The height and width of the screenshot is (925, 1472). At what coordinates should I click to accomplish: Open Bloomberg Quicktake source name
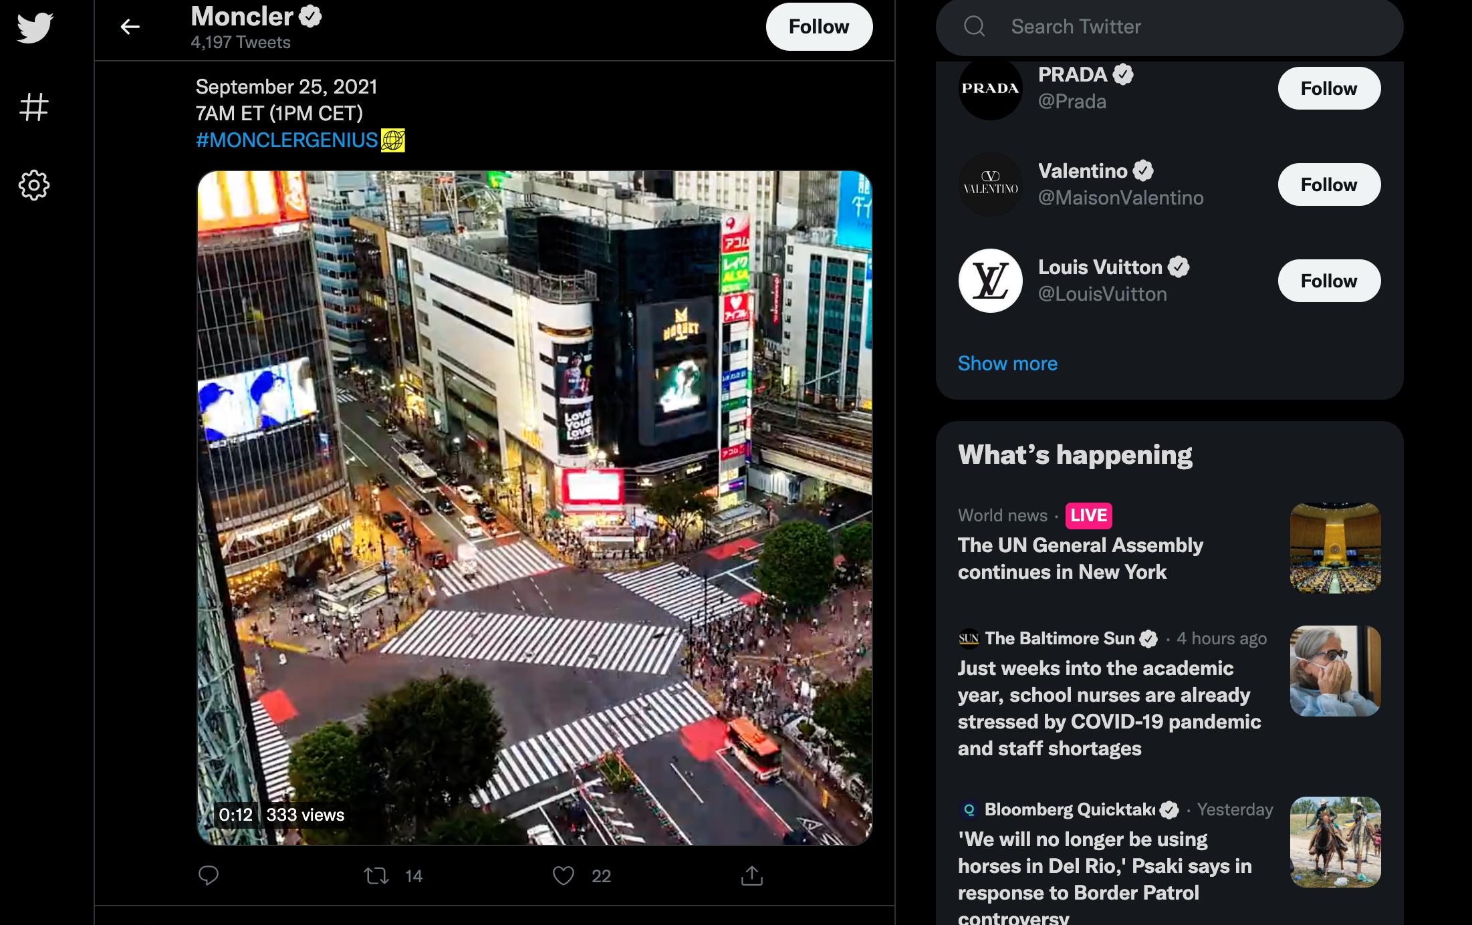1070,810
